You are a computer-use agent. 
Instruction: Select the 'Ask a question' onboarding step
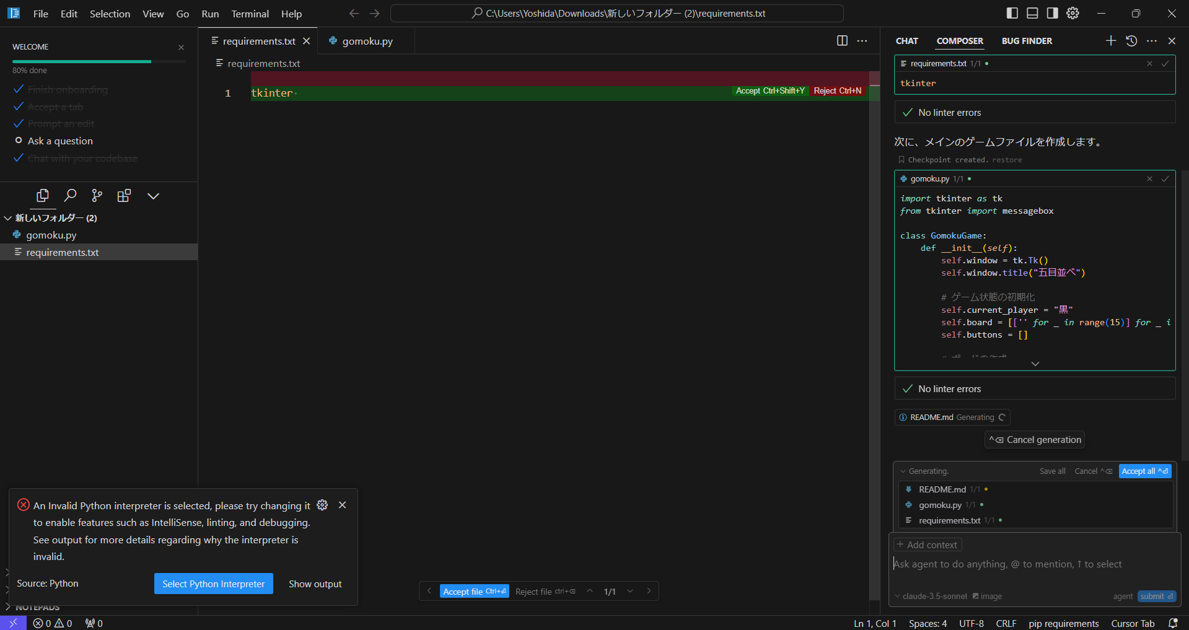coord(60,141)
